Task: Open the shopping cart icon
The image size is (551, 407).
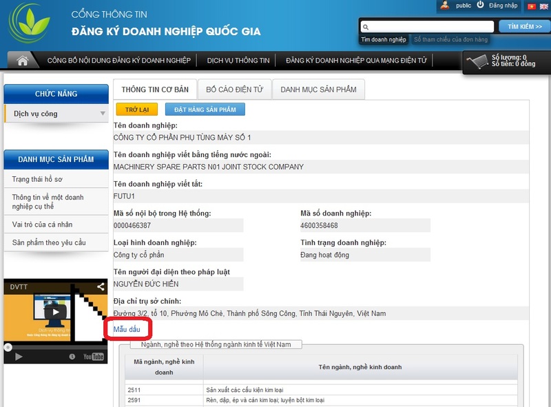Action: (477, 62)
